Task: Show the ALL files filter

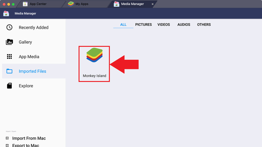Action: click(x=123, y=24)
